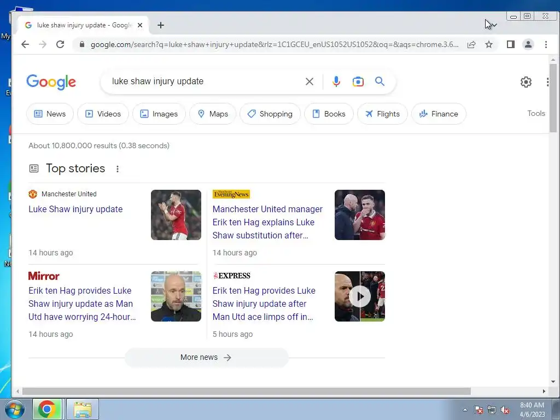Open the search Tools options
The width and height of the screenshot is (560, 420).
(x=536, y=114)
